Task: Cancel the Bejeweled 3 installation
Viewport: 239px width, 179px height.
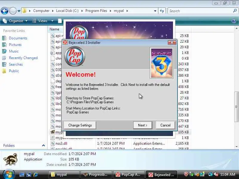Action: click(x=166, y=125)
